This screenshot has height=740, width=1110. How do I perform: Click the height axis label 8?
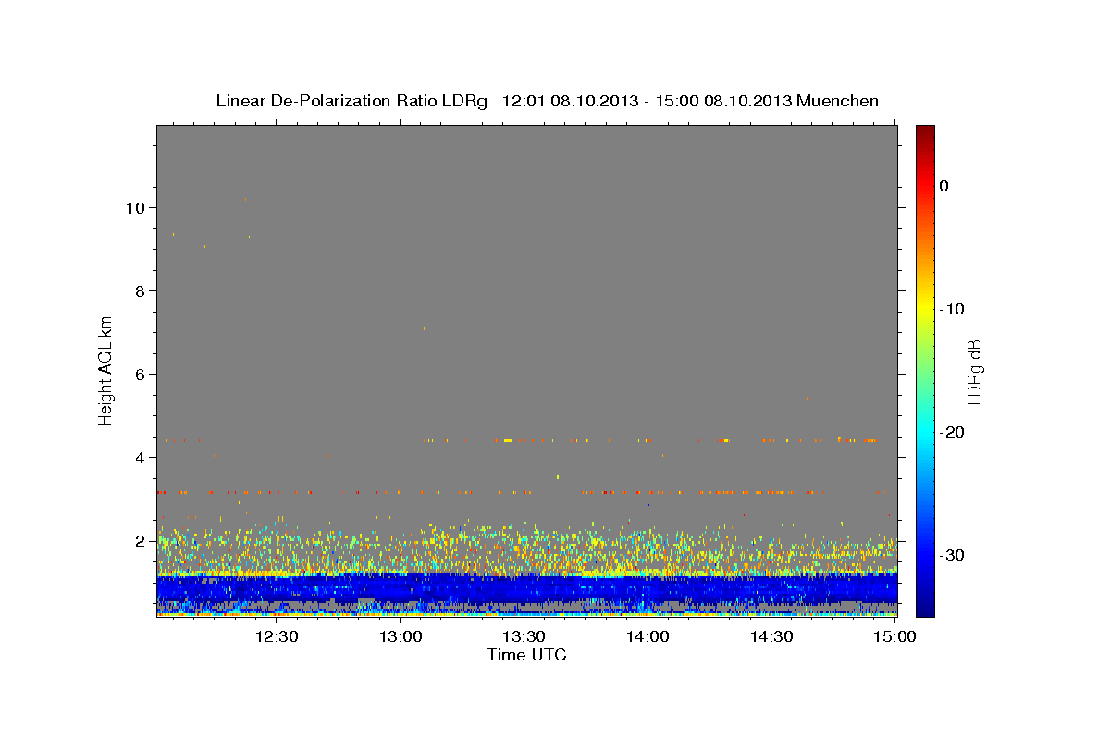tap(141, 290)
